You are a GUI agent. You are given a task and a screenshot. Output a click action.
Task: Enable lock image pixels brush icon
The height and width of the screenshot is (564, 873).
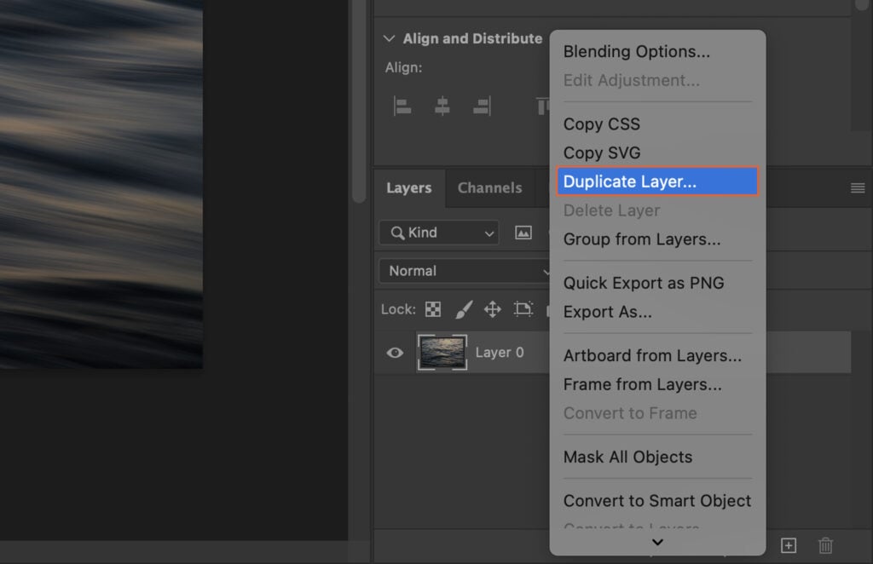[464, 309]
